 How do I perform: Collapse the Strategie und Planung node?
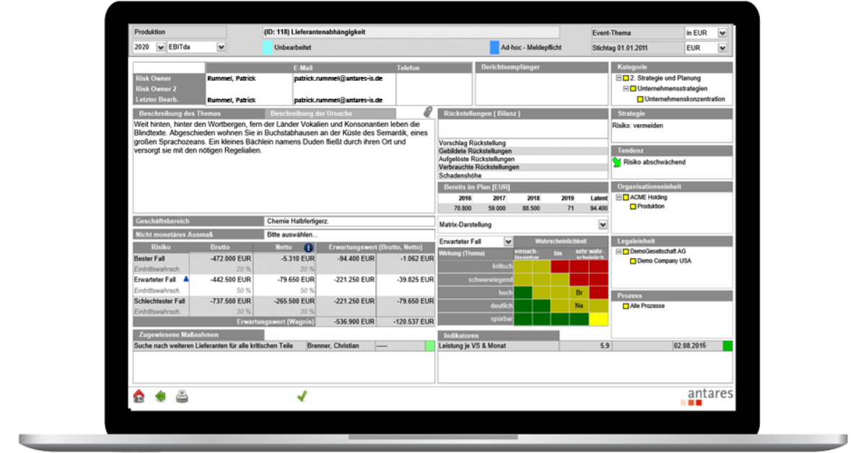tap(618, 78)
